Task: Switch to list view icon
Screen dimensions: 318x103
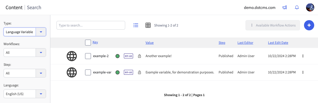Action: pos(136,25)
